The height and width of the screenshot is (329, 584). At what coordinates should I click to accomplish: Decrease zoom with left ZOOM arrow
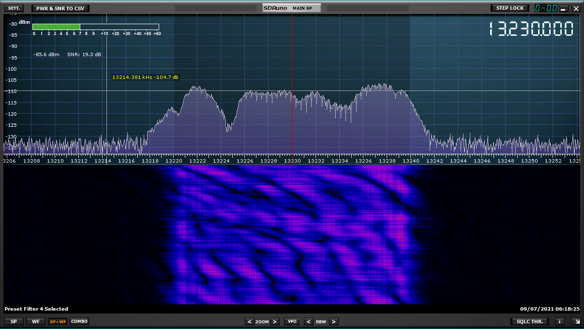point(249,322)
